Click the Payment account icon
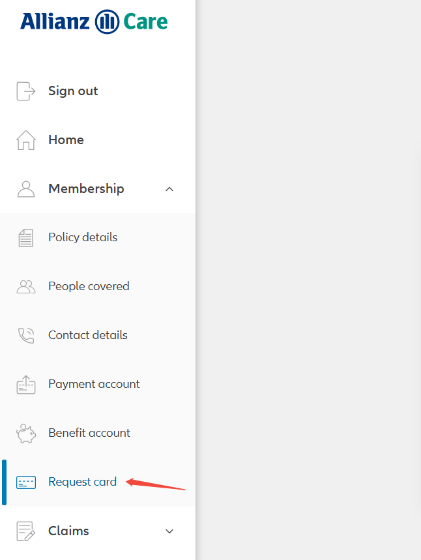This screenshot has height=560, width=421. (25, 385)
